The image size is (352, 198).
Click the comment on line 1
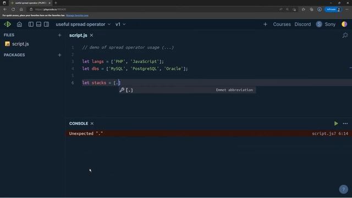tap(128, 47)
